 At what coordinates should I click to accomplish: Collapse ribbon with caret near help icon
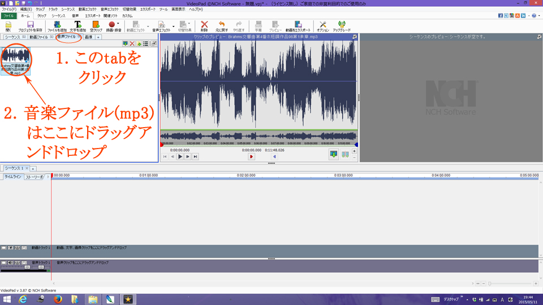[529, 16]
